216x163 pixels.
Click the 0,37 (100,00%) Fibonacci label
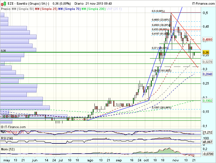click(160, 48)
